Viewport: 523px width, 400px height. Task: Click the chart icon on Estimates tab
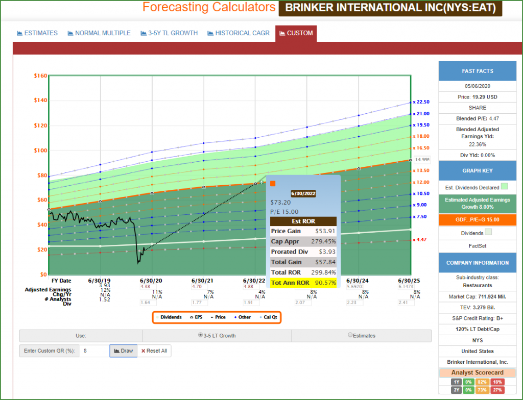pos(20,33)
